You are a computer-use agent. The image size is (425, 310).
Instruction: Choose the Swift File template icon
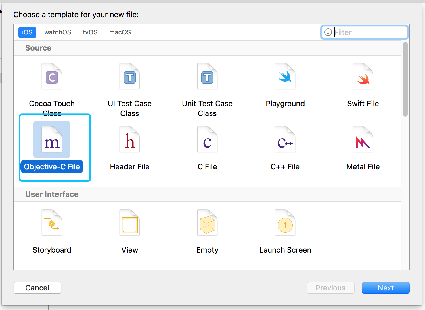tap(363, 76)
